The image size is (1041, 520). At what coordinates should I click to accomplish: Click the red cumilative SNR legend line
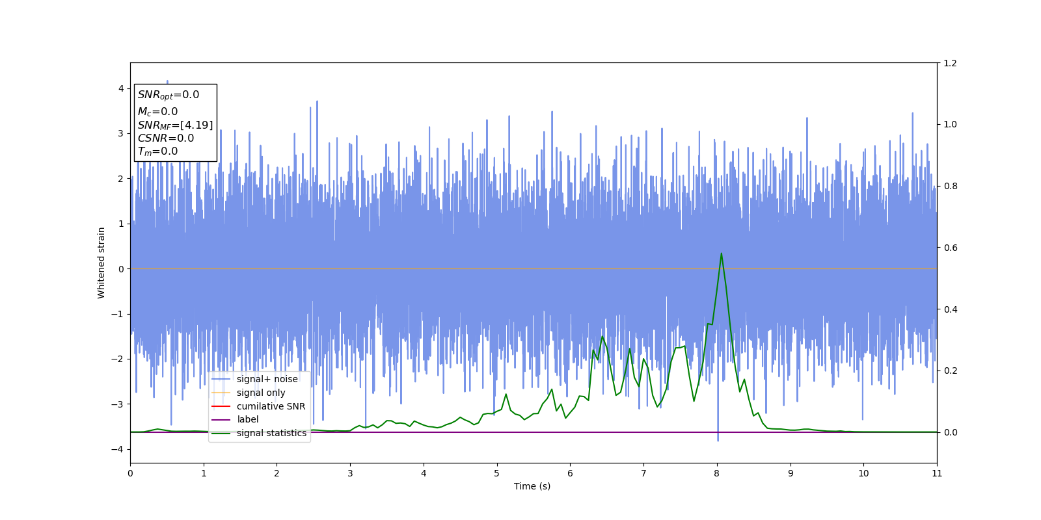221,406
